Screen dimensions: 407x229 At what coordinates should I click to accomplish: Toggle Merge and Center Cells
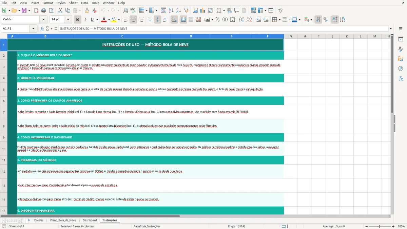[183, 20]
